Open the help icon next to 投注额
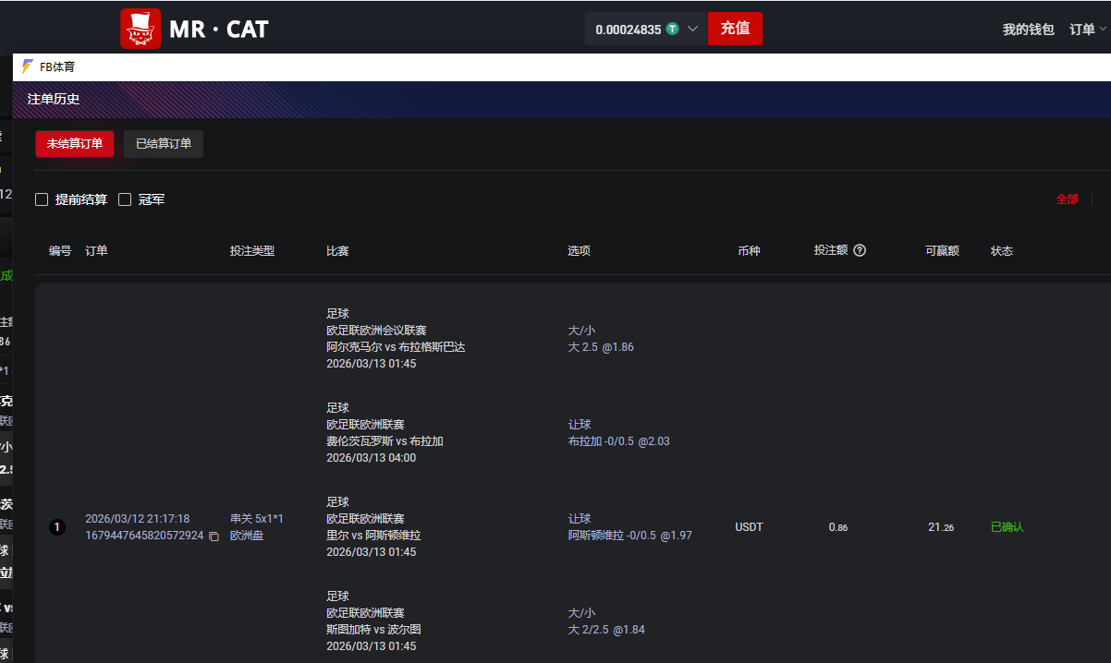 (860, 250)
